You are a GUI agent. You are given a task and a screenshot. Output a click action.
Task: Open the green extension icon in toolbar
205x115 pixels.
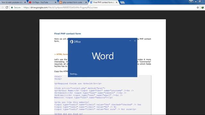tap(202, 7)
